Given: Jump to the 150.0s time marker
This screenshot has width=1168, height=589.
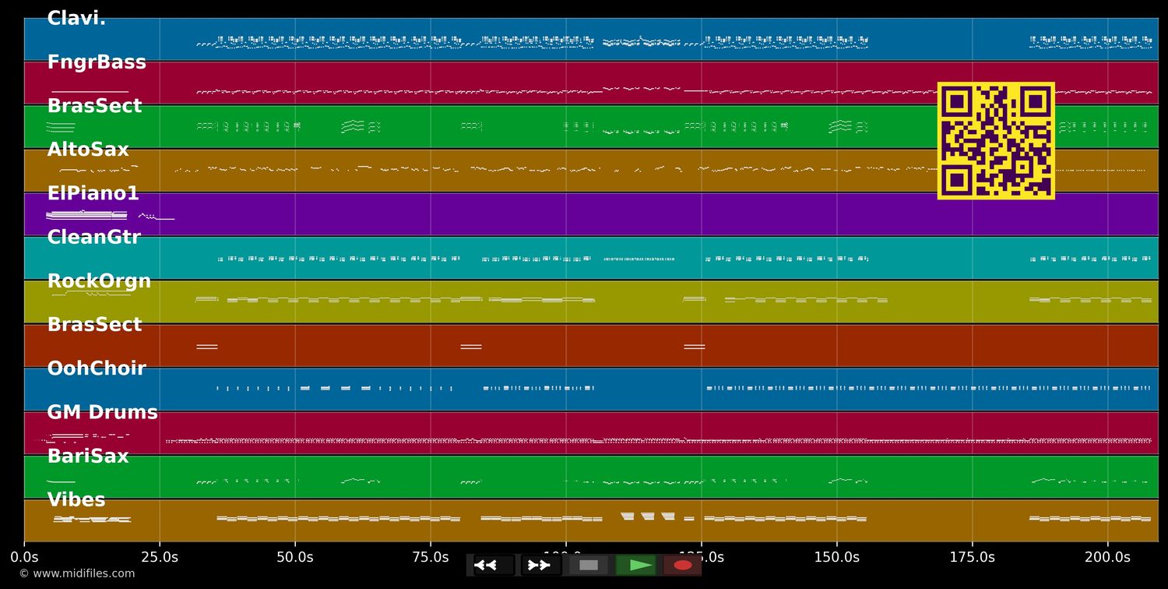Looking at the screenshot, I should (837, 557).
